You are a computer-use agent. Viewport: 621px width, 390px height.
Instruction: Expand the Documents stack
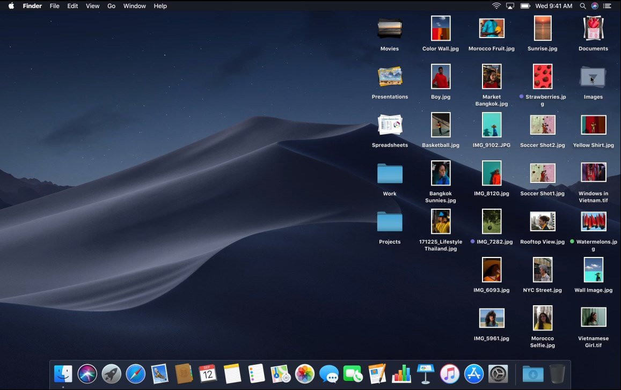coord(593,28)
